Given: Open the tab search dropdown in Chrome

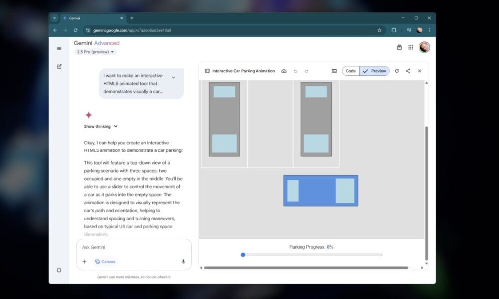Looking at the screenshot, I should (55, 18).
